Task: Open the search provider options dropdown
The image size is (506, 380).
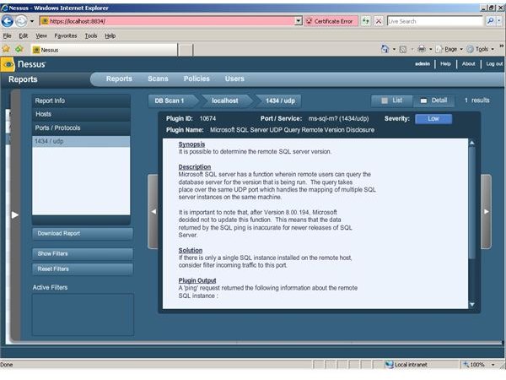Action: (499, 21)
